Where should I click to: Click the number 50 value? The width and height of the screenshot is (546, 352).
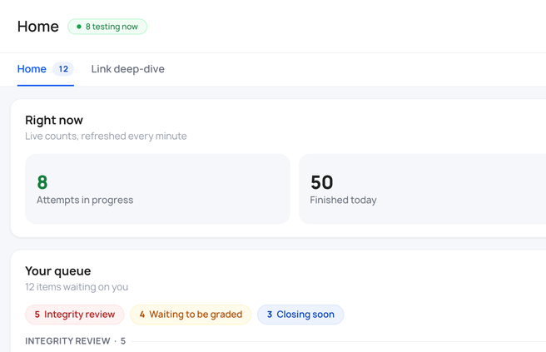tap(322, 182)
